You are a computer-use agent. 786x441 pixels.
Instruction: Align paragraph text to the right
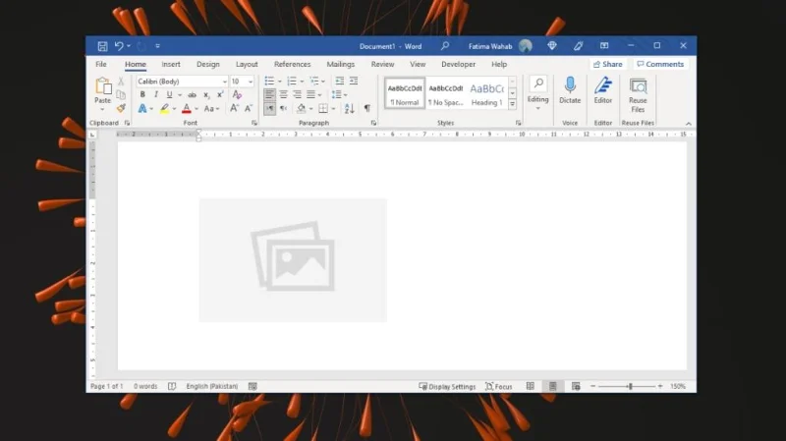(298, 94)
